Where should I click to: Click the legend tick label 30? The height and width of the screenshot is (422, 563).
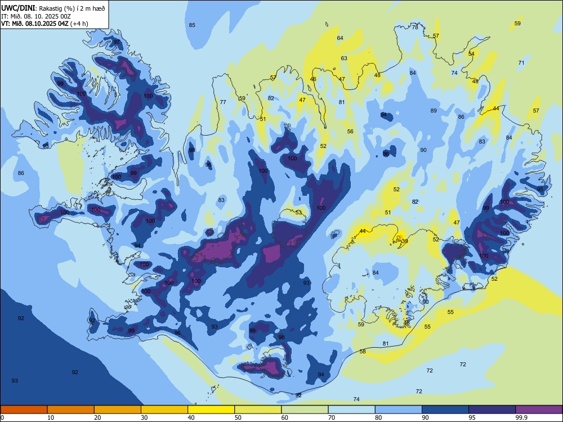[144, 417]
